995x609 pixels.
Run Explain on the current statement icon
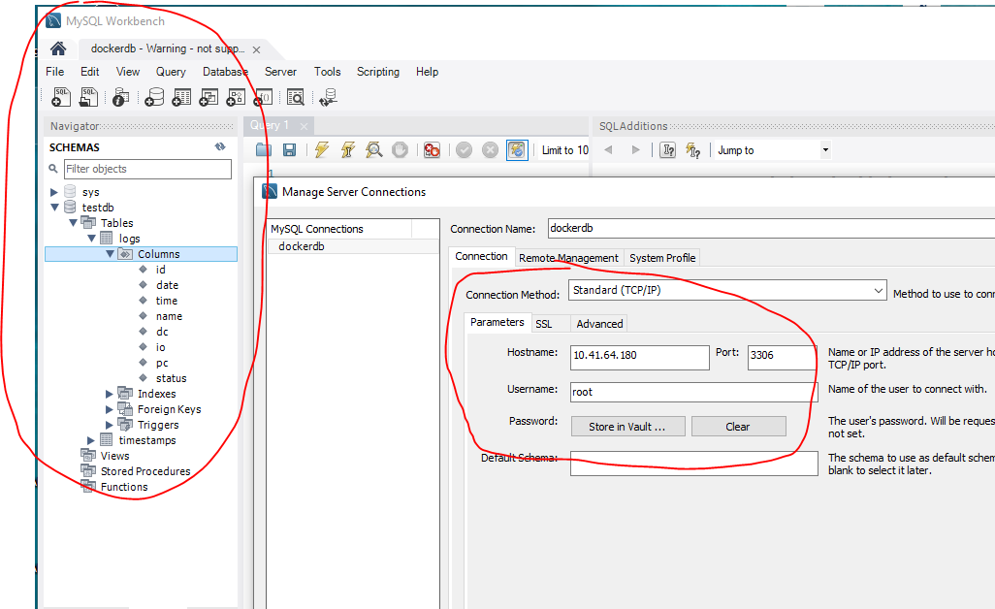point(373,149)
